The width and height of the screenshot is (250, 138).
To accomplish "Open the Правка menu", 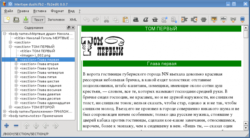I will point(23,11).
